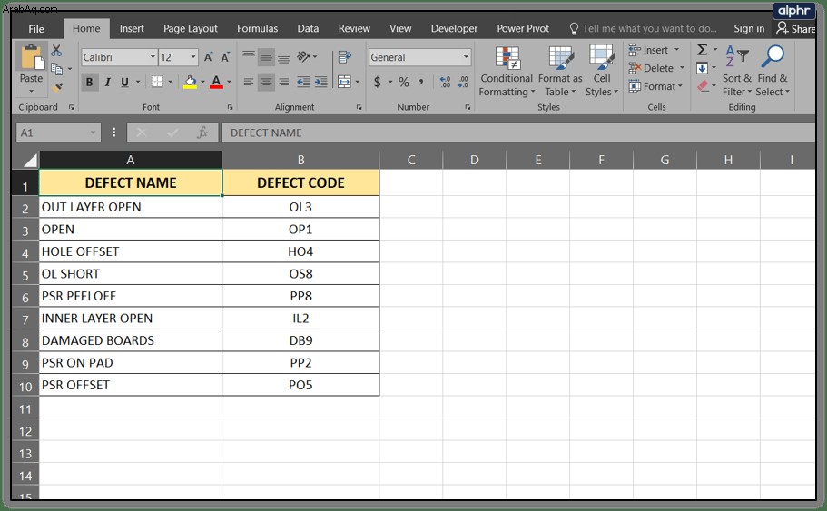Switch to the Data tab
Viewport: 827px width, 511px height.
pyautogui.click(x=308, y=28)
